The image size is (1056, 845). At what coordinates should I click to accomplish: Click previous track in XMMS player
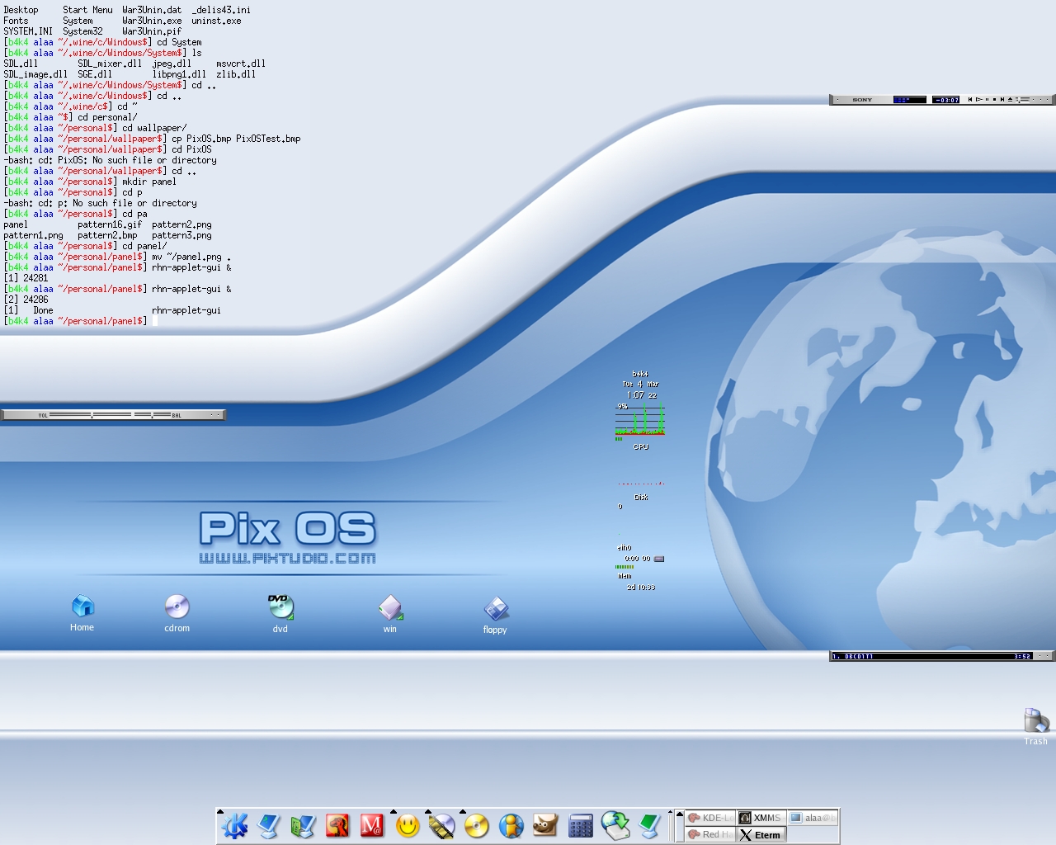970,99
